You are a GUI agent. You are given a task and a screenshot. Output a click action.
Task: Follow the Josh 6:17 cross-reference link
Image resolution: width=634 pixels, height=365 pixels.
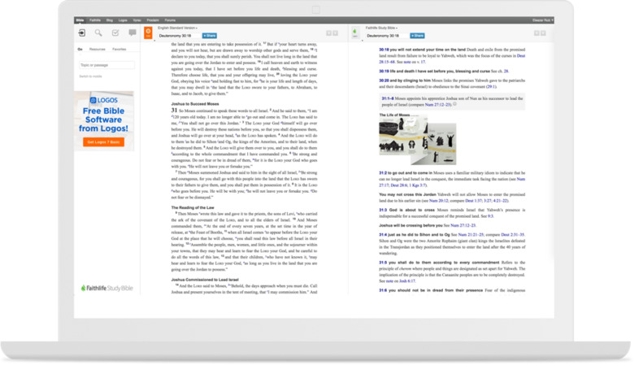(x=406, y=281)
